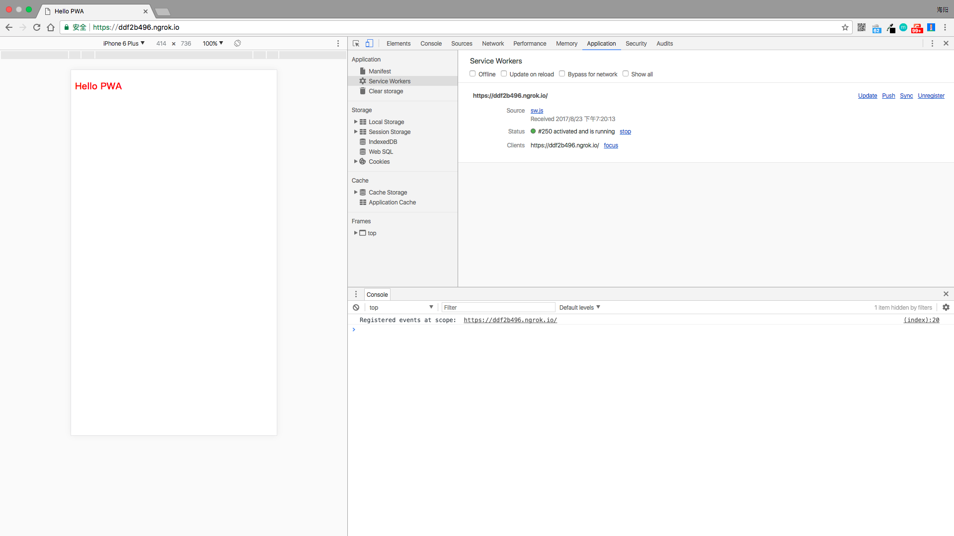Switch to Sources tab
Screen dimensions: 954x536
coord(462,43)
